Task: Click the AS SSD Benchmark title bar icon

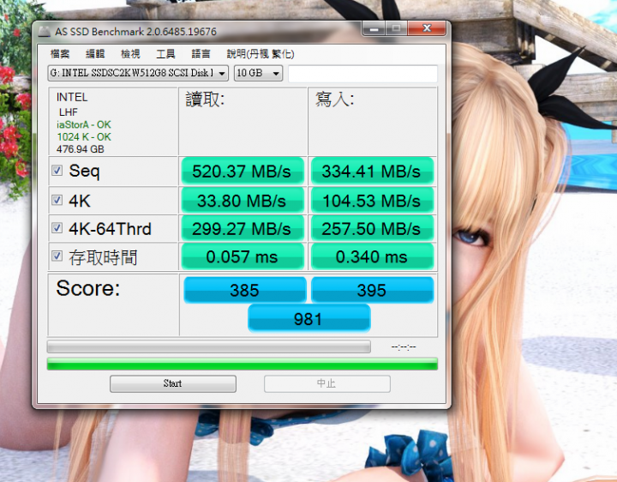Action: (x=45, y=32)
